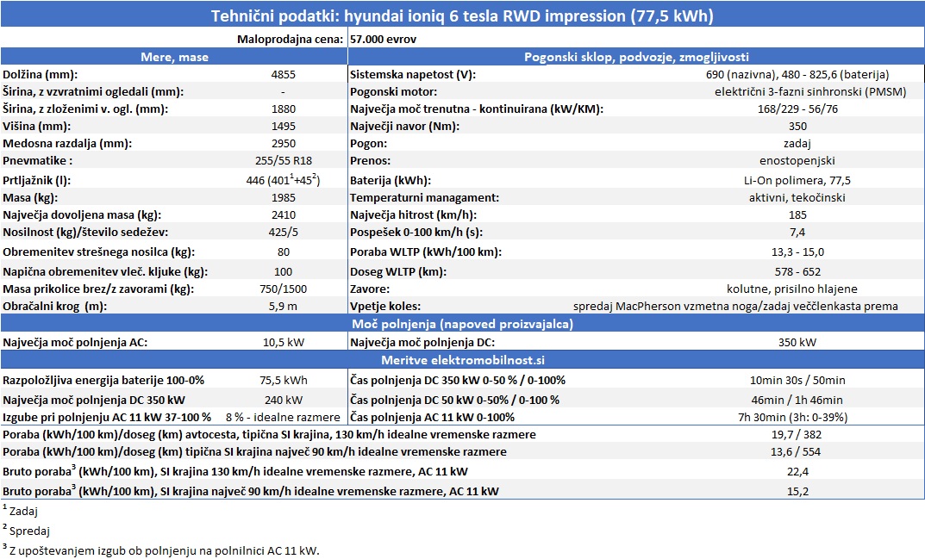The image size is (925, 559).
Task: Click the 'Prtljažnik (l):' label
Action: click(x=36, y=180)
